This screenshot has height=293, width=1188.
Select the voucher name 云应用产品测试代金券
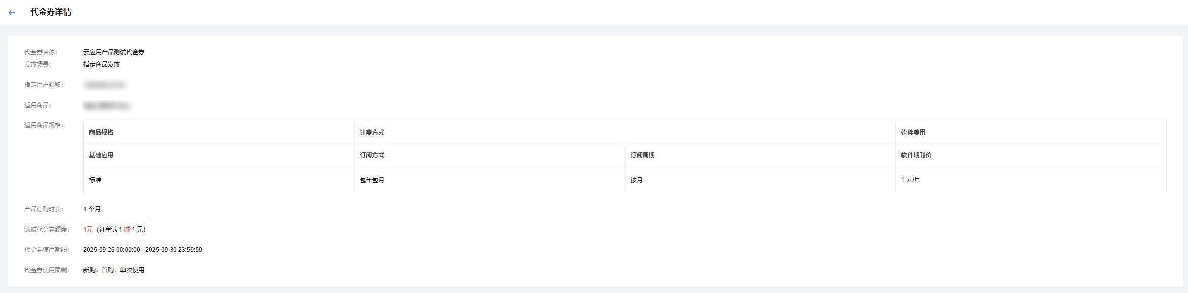(x=114, y=52)
